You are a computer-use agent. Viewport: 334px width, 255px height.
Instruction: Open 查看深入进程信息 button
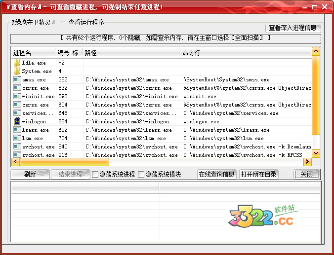tap(293, 28)
